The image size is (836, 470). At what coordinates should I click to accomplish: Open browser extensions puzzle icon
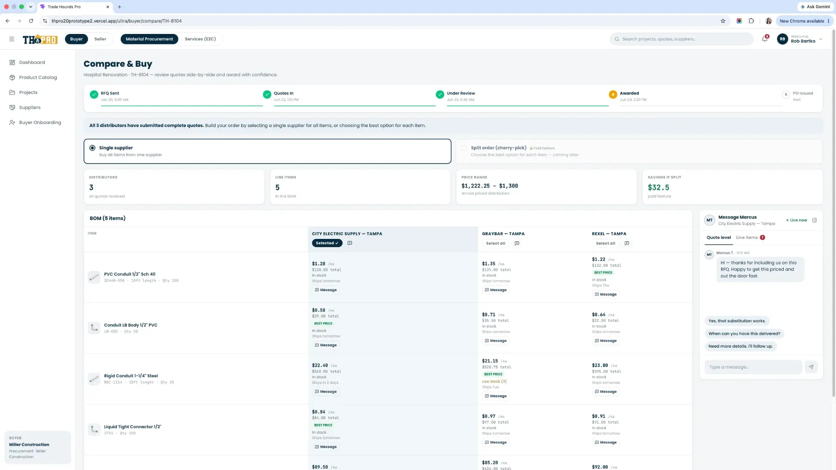pyautogui.click(x=751, y=21)
